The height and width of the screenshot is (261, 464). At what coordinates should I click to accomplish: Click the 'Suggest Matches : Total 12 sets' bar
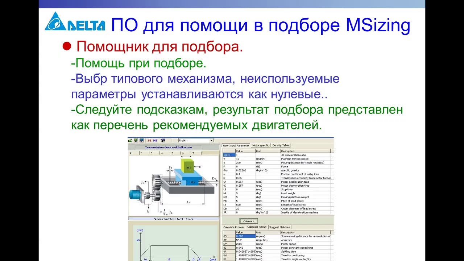pos(174,219)
